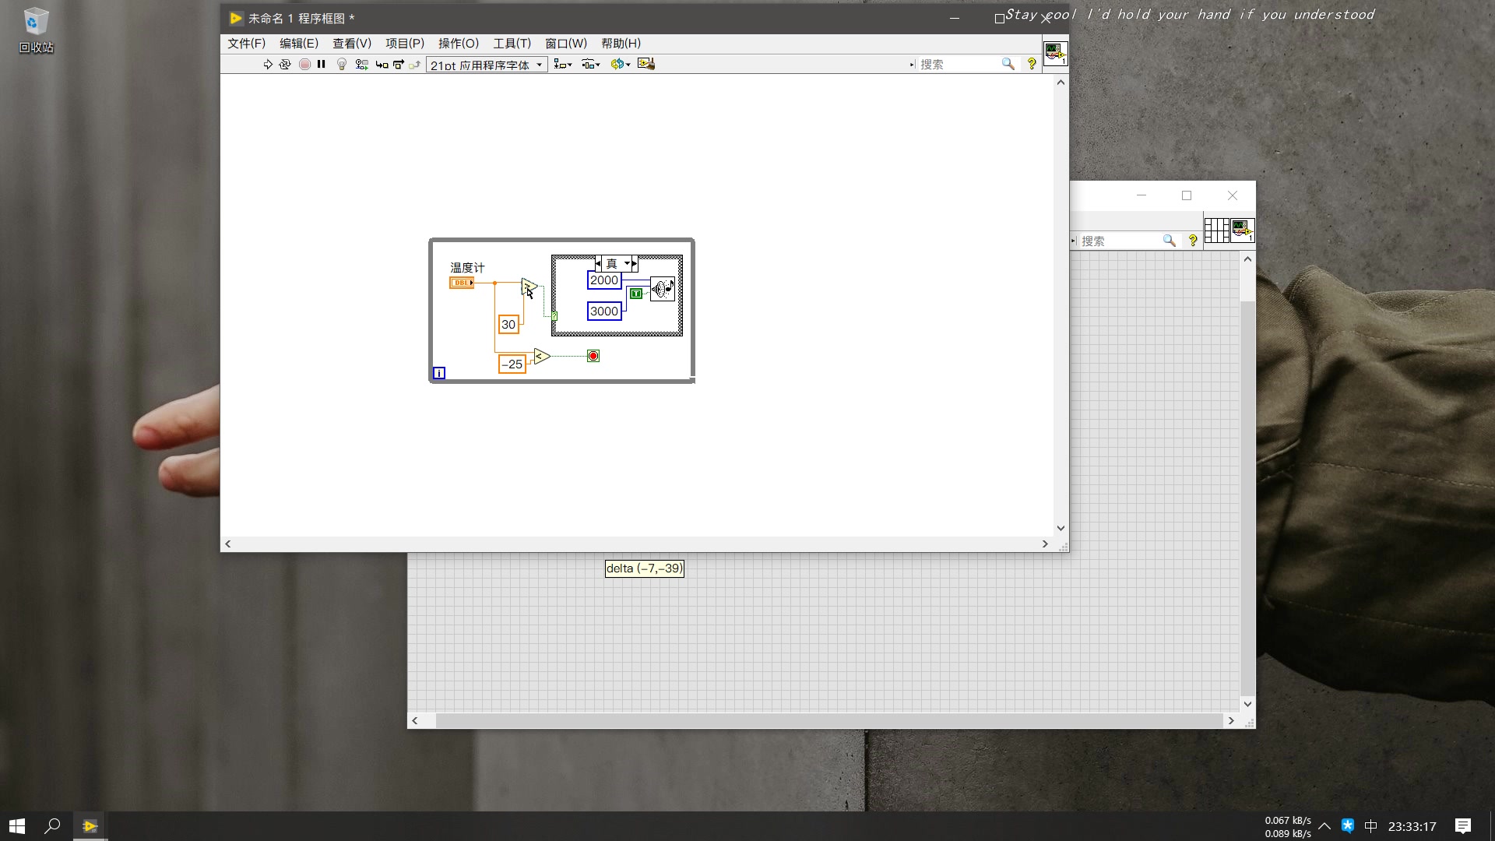
Task: Click the loop stop condition terminal
Action: coord(593,356)
